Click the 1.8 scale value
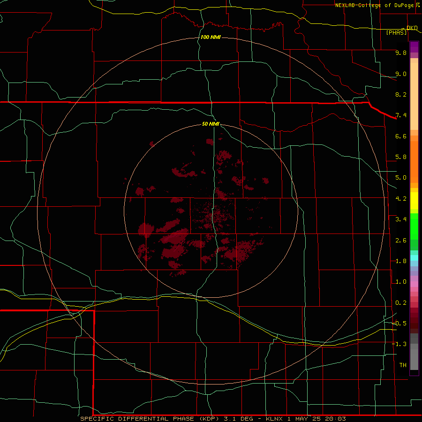 coord(401,261)
